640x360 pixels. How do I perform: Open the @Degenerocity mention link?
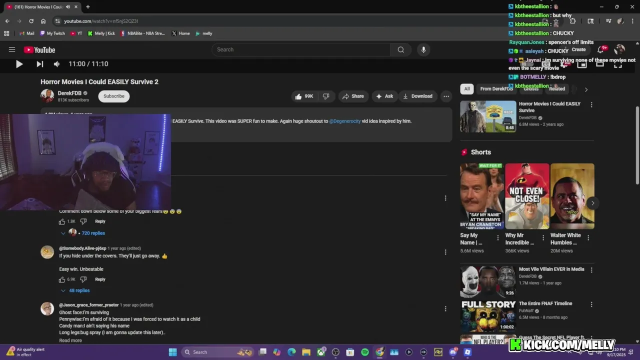[x=344, y=121]
